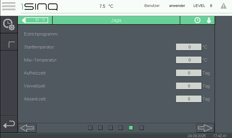Image resolution: width=232 pixels, height=138 pixels.
Task: Click the Jaga header title bar
Action: 116,20
